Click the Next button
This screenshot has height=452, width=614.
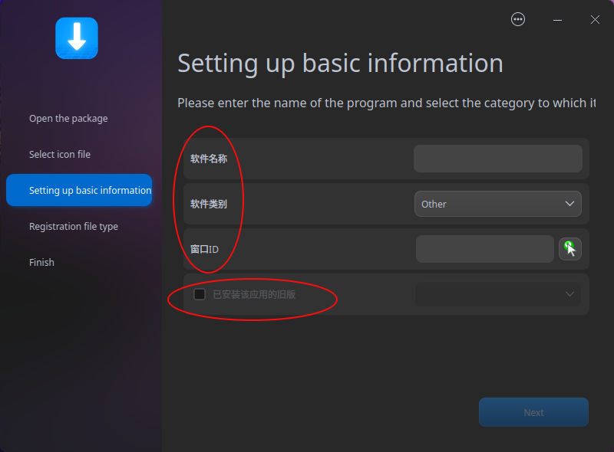point(533,412)
